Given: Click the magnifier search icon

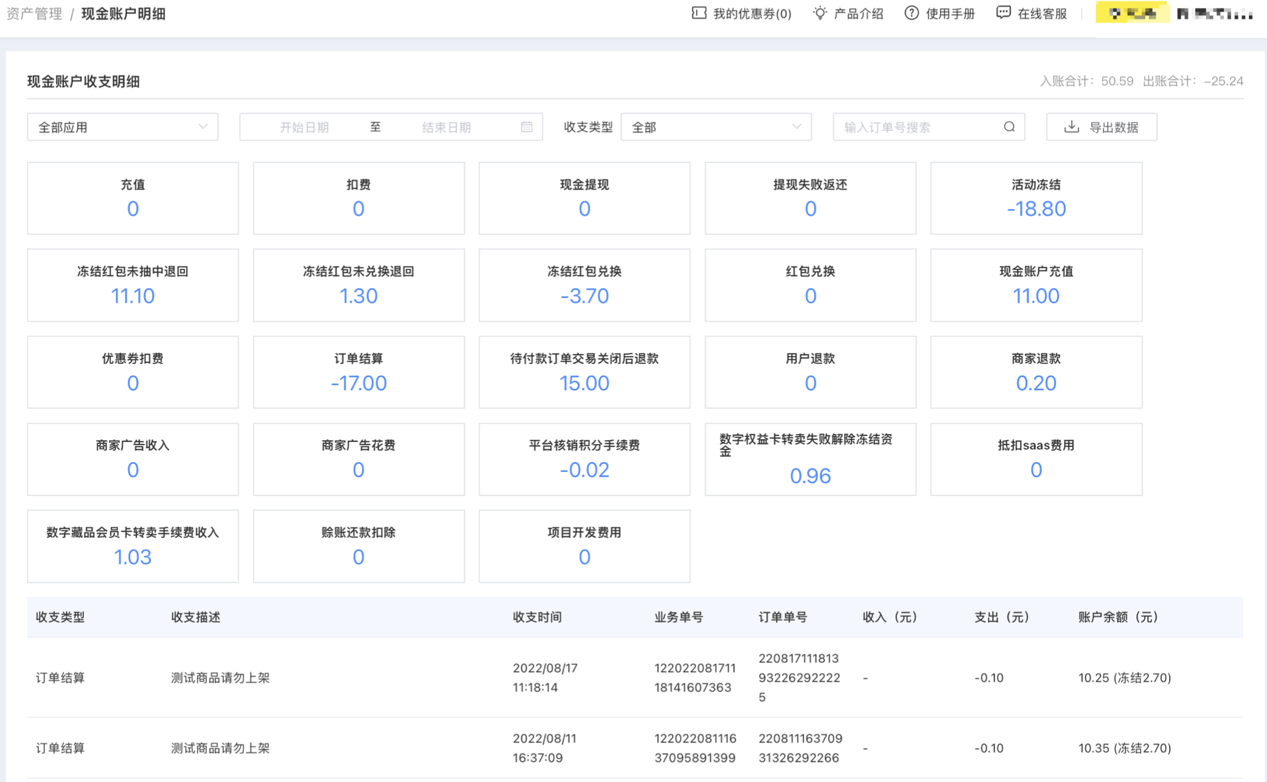Looking at the screenshot, I should pyautogui.click(x=1009, y=126).
